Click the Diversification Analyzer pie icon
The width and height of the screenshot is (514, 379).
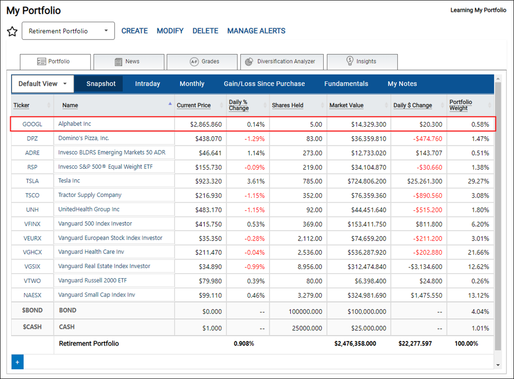[249, 62]
